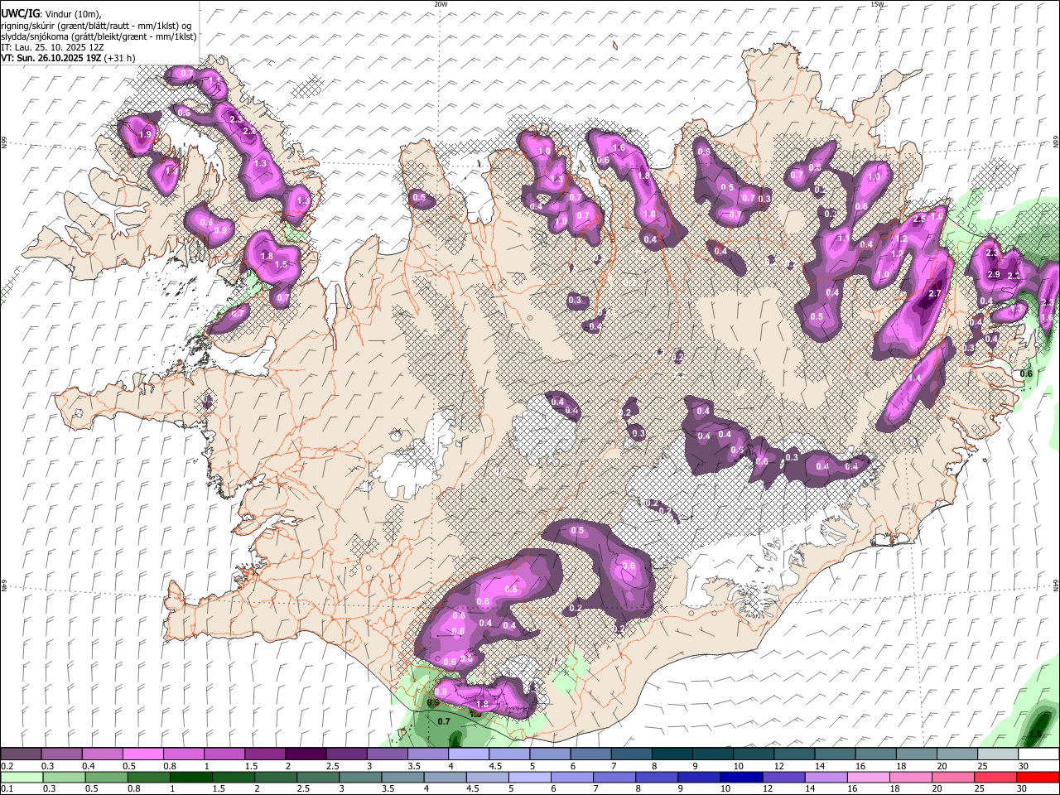Select the darkest green rain swatch labeled 1

[190, 777]
